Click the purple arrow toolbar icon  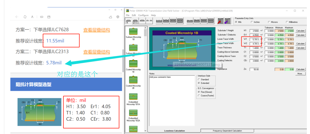pyautogui.click(x=227, y=21)
